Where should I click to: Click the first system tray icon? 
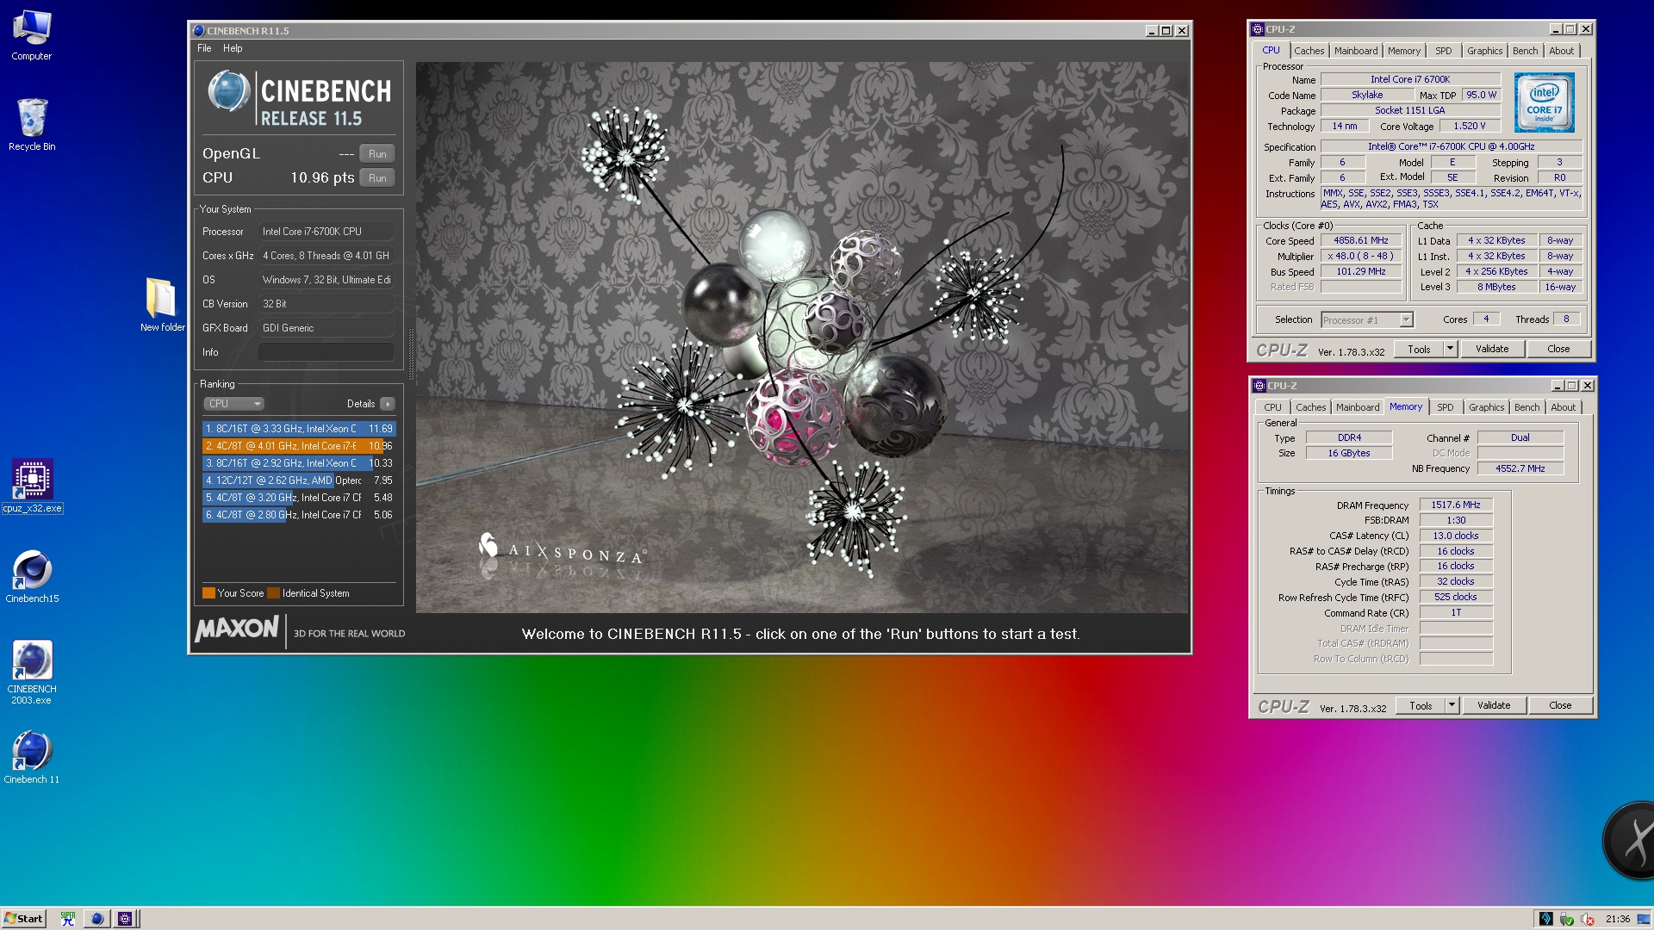pyautogui.click(x=1546, y=919)
